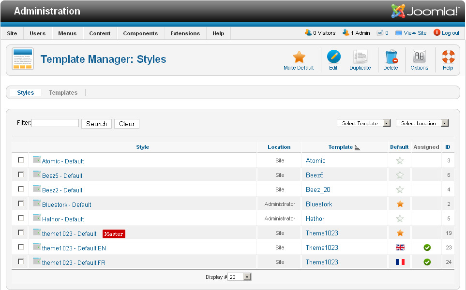Select the theme1023 - Default FR checkbox

point(21,261)
